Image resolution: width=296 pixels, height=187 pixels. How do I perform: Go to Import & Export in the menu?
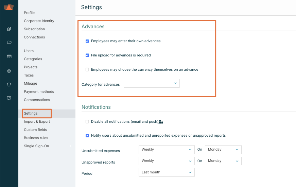(37, 122)
